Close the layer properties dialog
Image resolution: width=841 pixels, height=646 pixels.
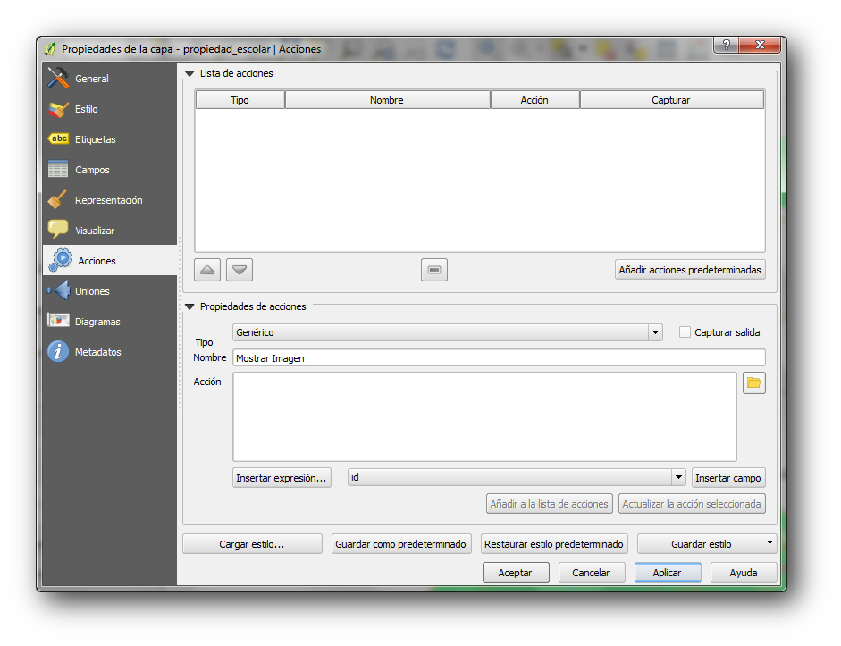coord(760,45)
